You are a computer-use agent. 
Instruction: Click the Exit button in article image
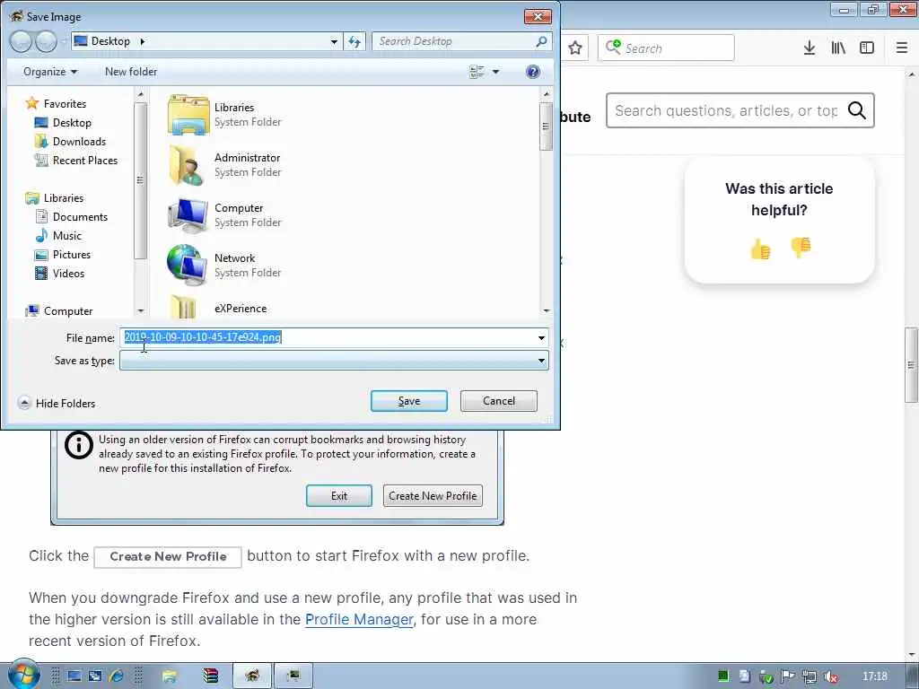pos(338,495)
